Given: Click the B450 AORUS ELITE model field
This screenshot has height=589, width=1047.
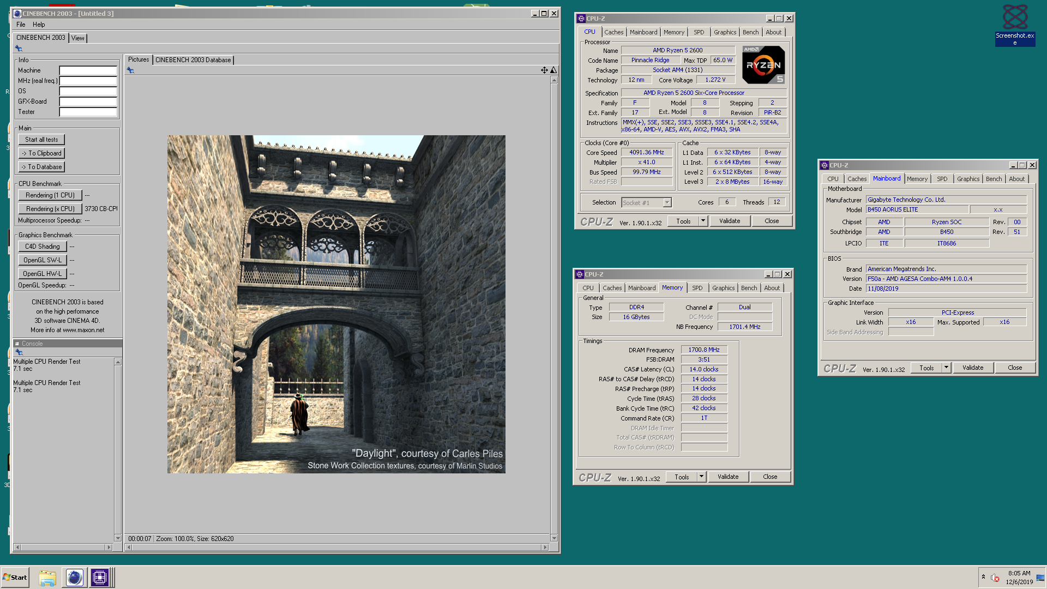Looking at the screenshot, I should pyautogui.click(x=917, y=209).
